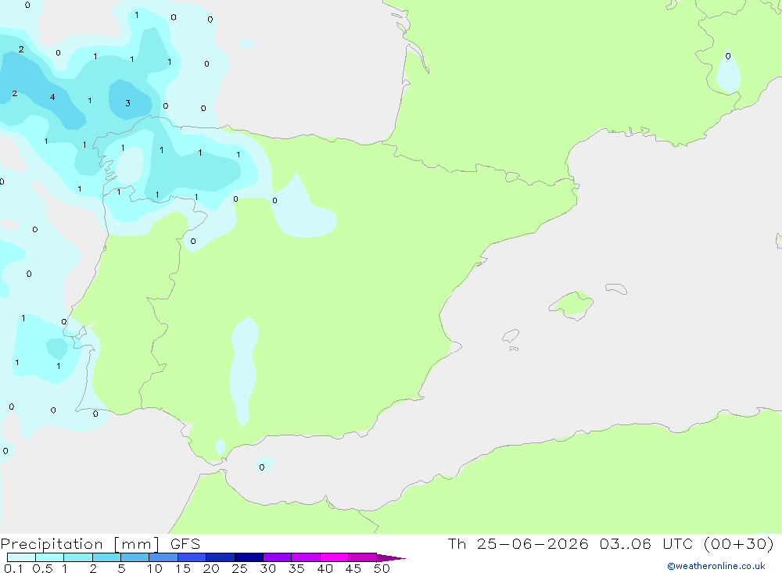Click the 30–35 mm purple legend swatch
This screenshot has height=573, width=782.
277,557
